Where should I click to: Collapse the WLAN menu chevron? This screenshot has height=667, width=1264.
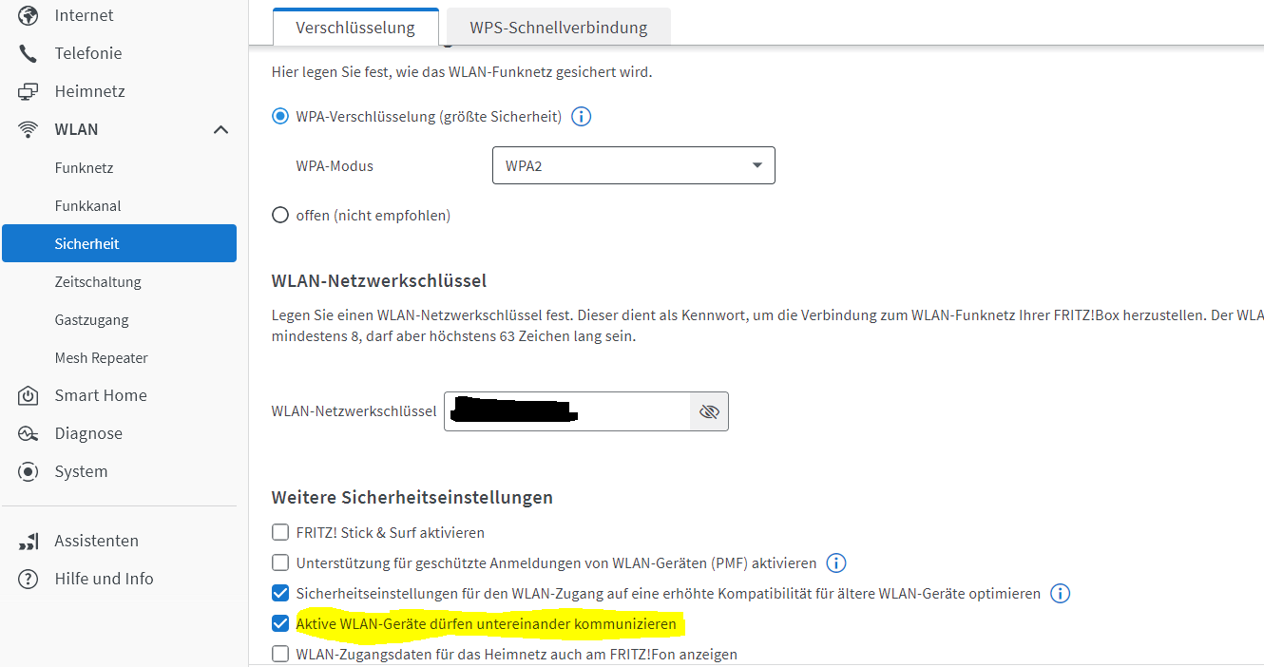pyautogui.click(x=220, y=129)
